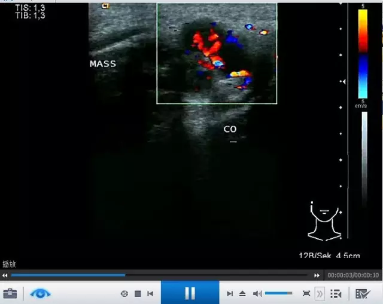383x304 pixels.
Task: Click the eject/open file icon
Action: (242, 293)
